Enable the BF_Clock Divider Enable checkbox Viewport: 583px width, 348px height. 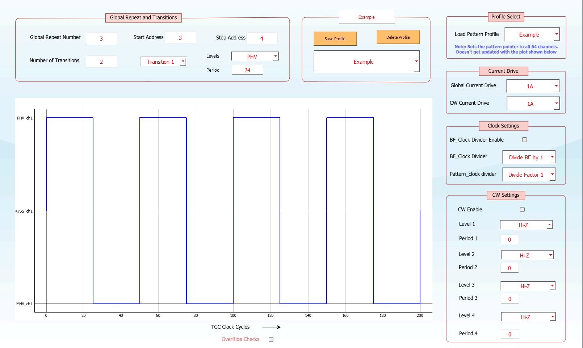point(524,140)
